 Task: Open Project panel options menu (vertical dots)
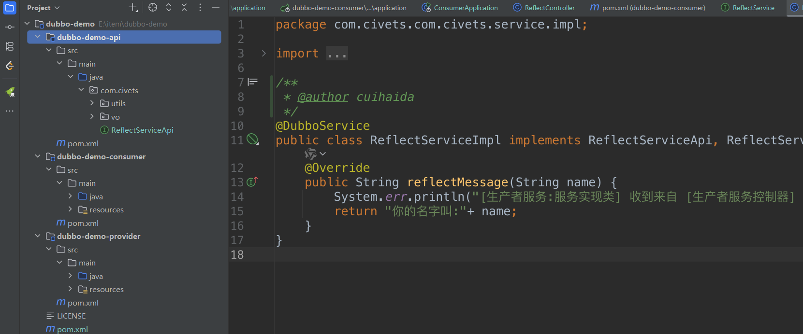(x=200, y=7)
